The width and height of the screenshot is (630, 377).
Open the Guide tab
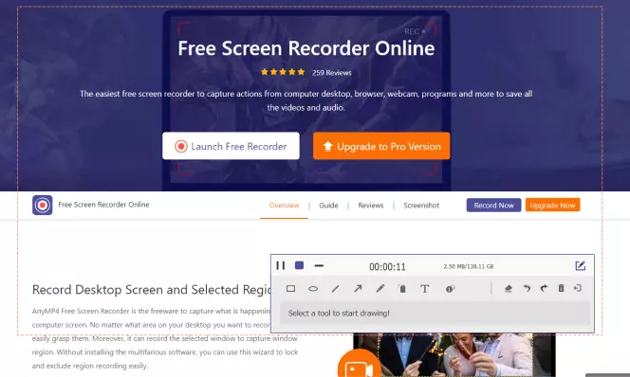tap(328, 206)
